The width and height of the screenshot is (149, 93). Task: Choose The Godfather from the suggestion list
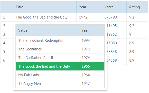[60, 49]
